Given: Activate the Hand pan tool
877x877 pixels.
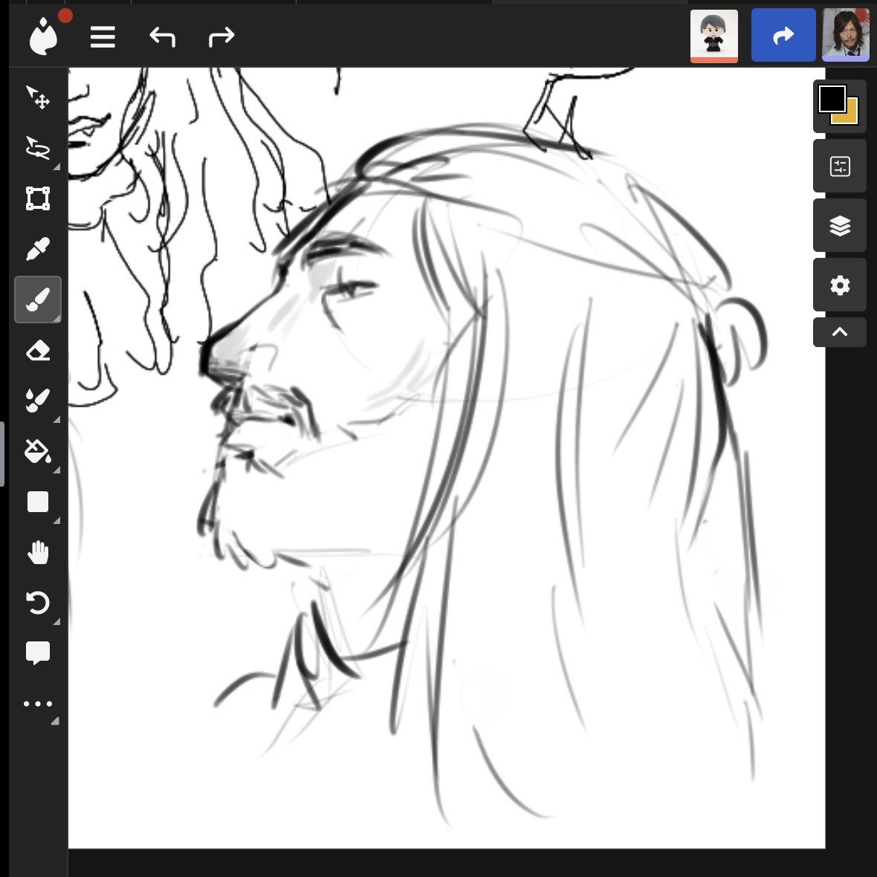Looking at the screenshot, I should 38,551.
